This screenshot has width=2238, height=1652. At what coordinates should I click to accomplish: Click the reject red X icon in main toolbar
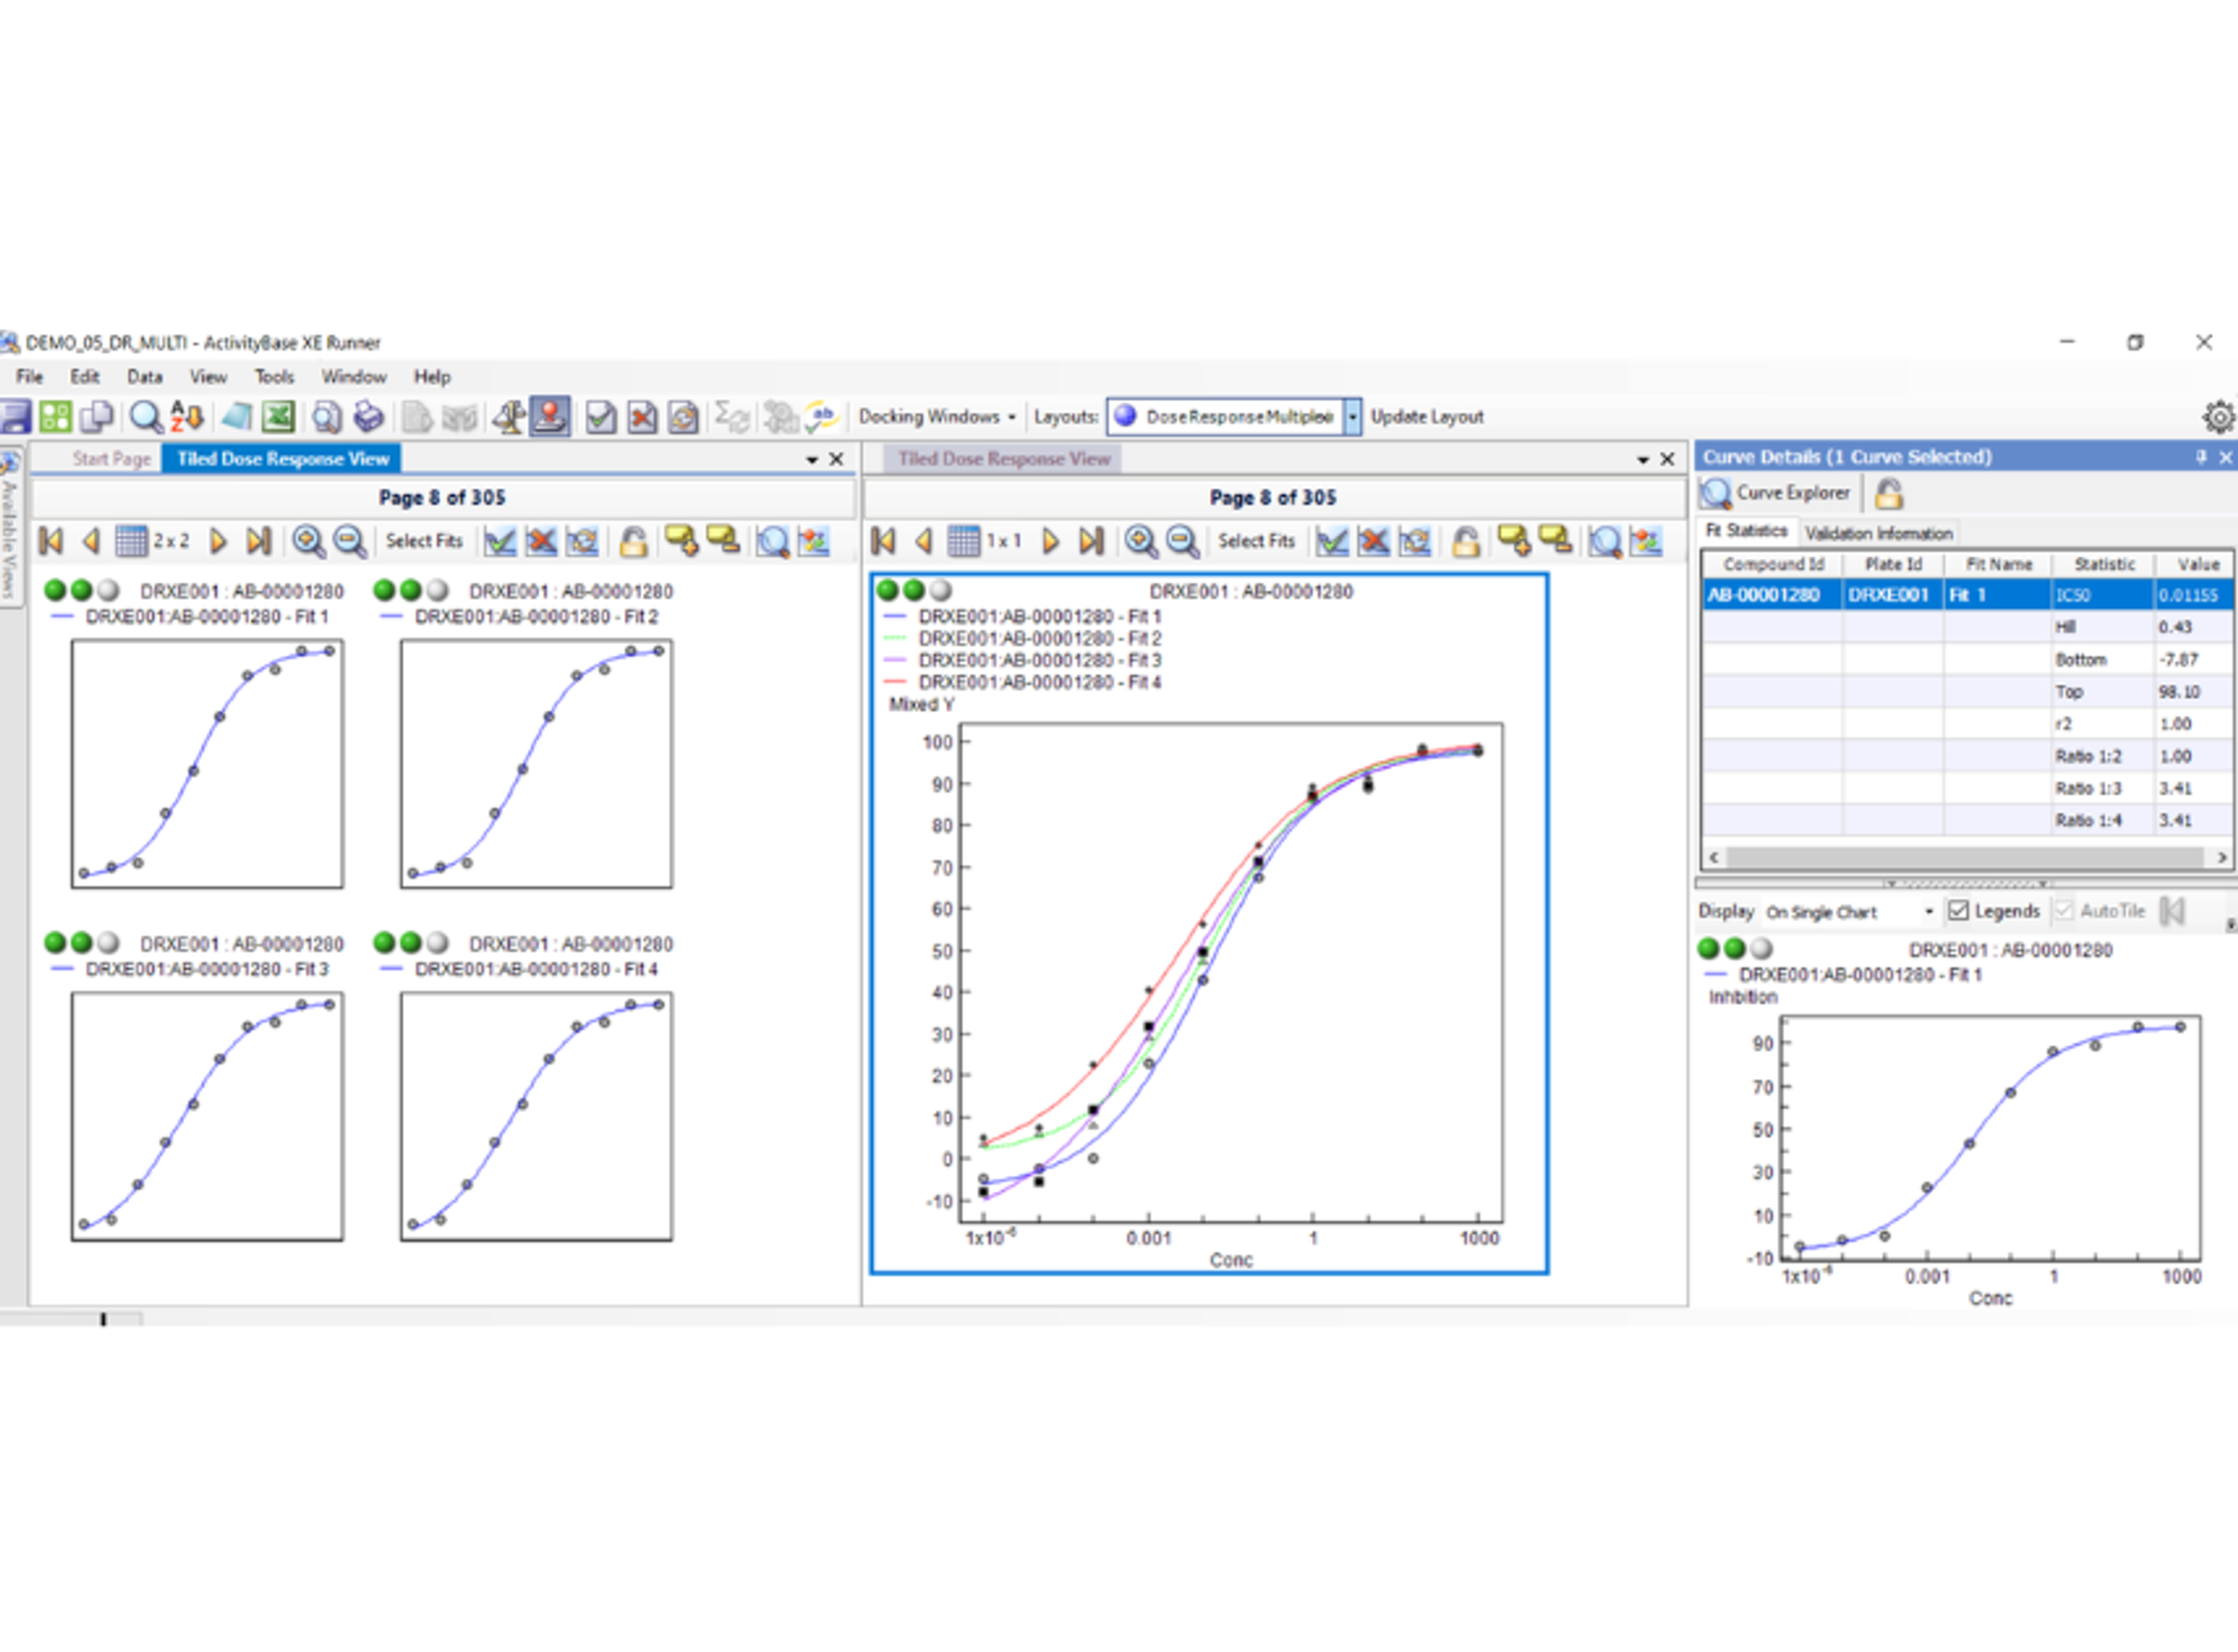(642, 416)
